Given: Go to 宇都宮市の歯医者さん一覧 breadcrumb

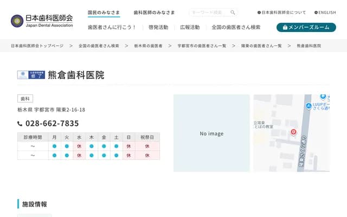Looking at the screenshot, I should click(x=202, y=46).
